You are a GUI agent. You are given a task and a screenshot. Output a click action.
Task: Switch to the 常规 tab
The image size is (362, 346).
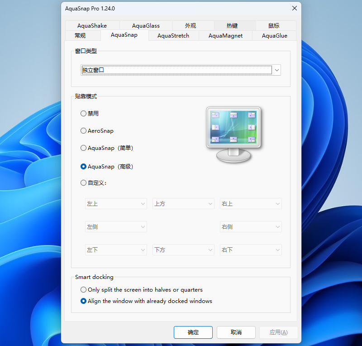tap(80, 36)
